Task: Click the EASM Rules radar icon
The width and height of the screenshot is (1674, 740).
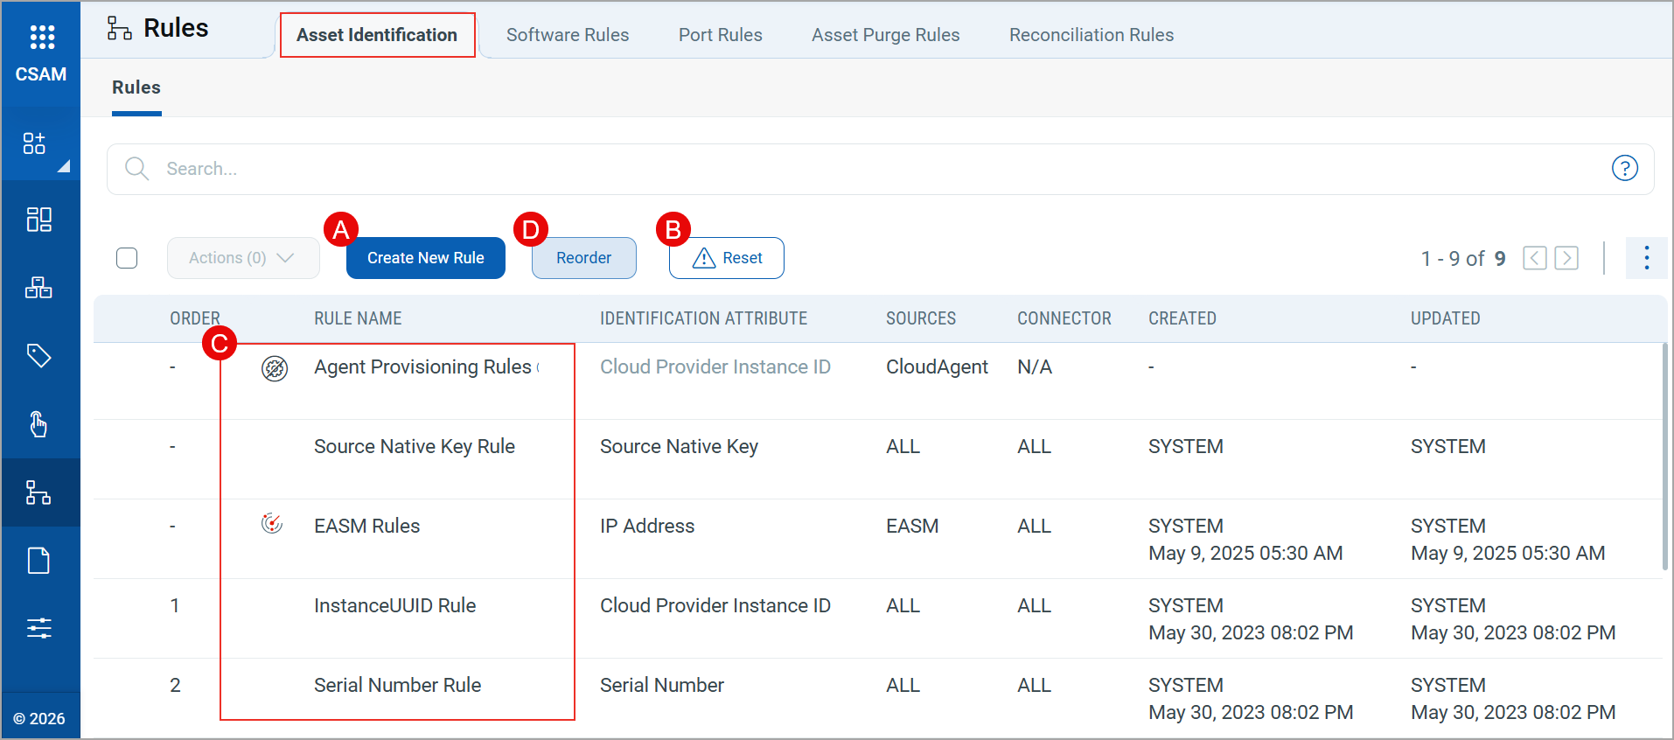Action: tap(272, 523)
